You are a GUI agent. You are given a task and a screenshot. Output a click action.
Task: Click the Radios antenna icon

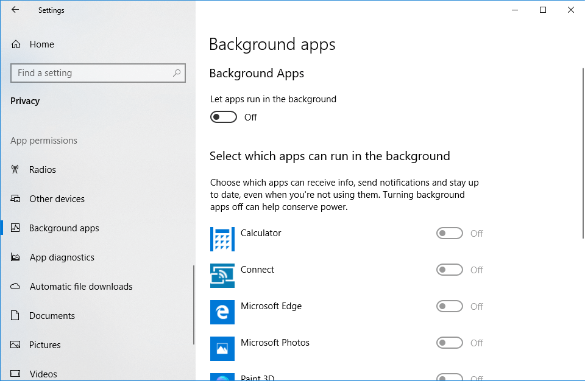15,170
